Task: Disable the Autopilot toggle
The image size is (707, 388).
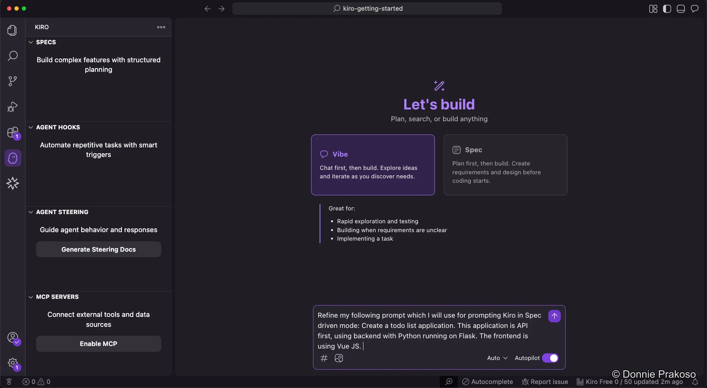Action: click(x=551, y=358)
